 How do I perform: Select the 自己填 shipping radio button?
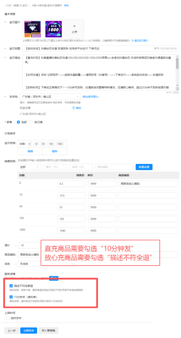[31, 122]
